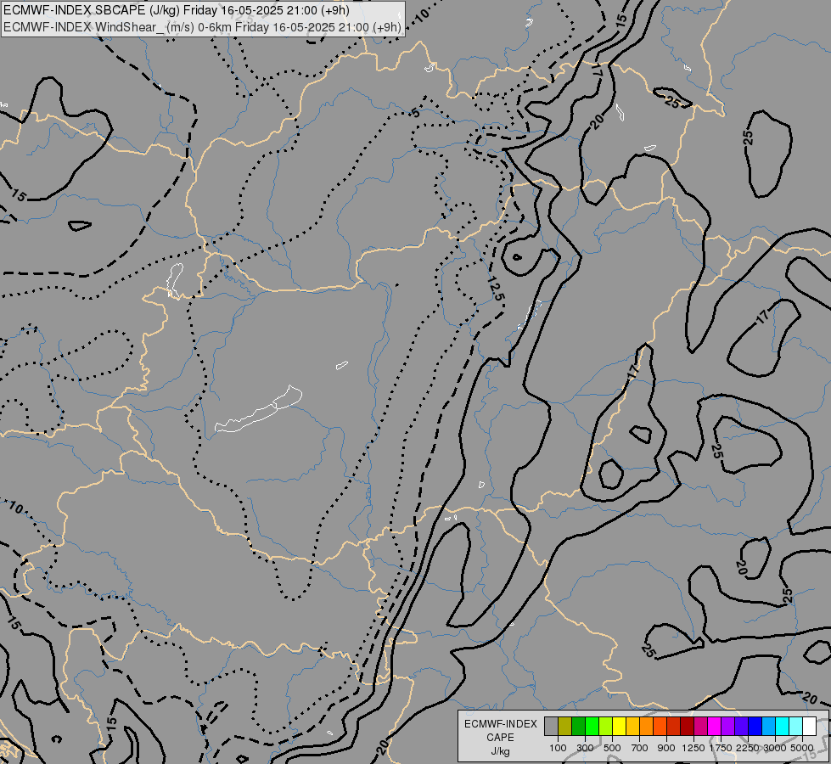The height and width of the screenshot is (764, 831).
Task: Click the legend tick label 100
Action: coord(558,748)
